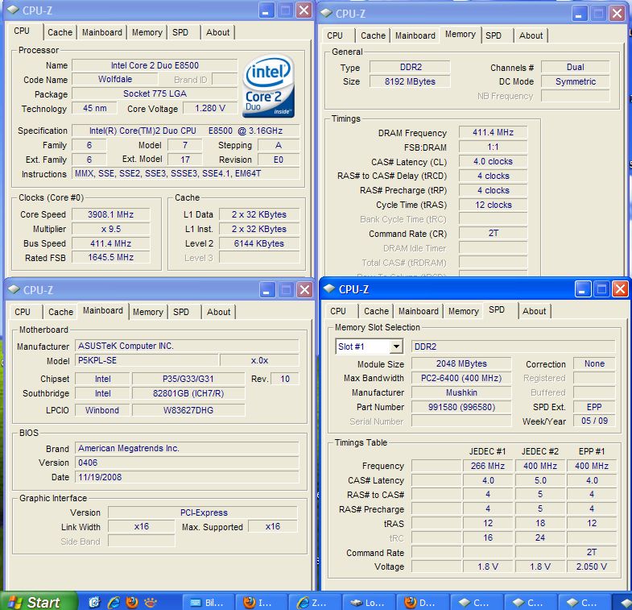Close the Motherboard CPU-Z window
Screen dimensions: 632x610
304,290
